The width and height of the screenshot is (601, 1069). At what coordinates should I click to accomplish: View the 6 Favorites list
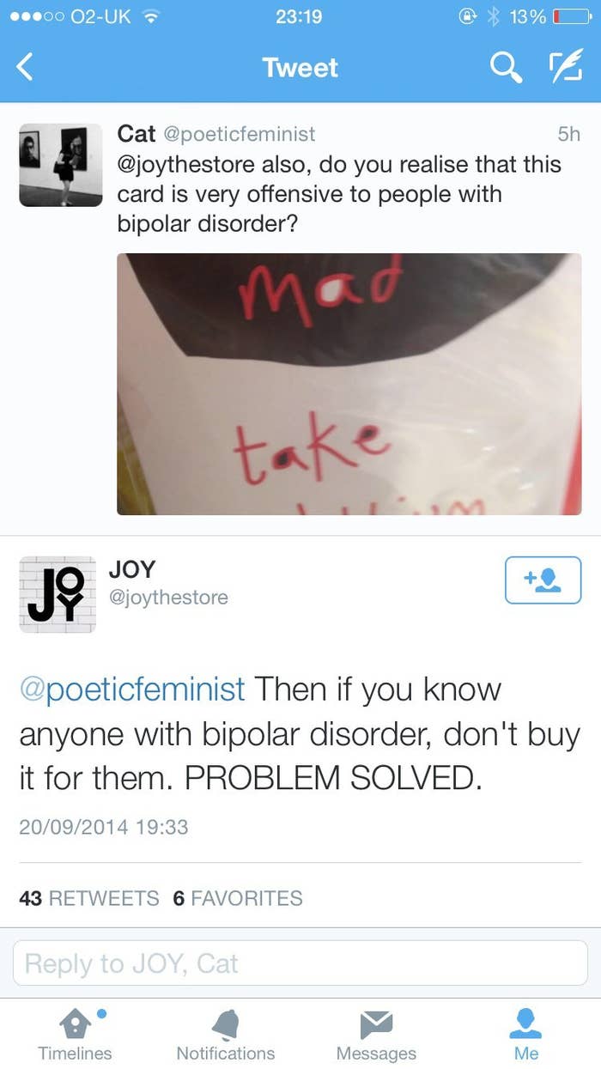[x=238, y=898]
